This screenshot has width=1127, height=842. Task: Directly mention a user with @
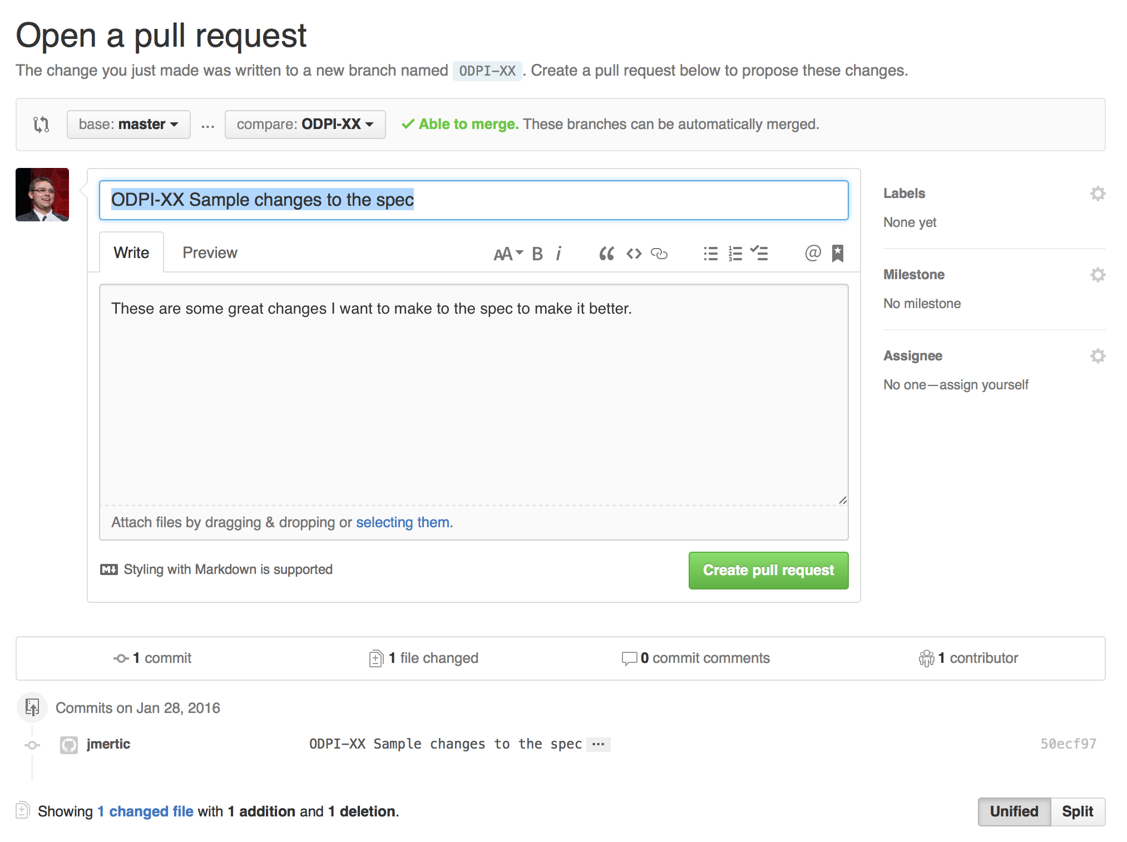813,253
